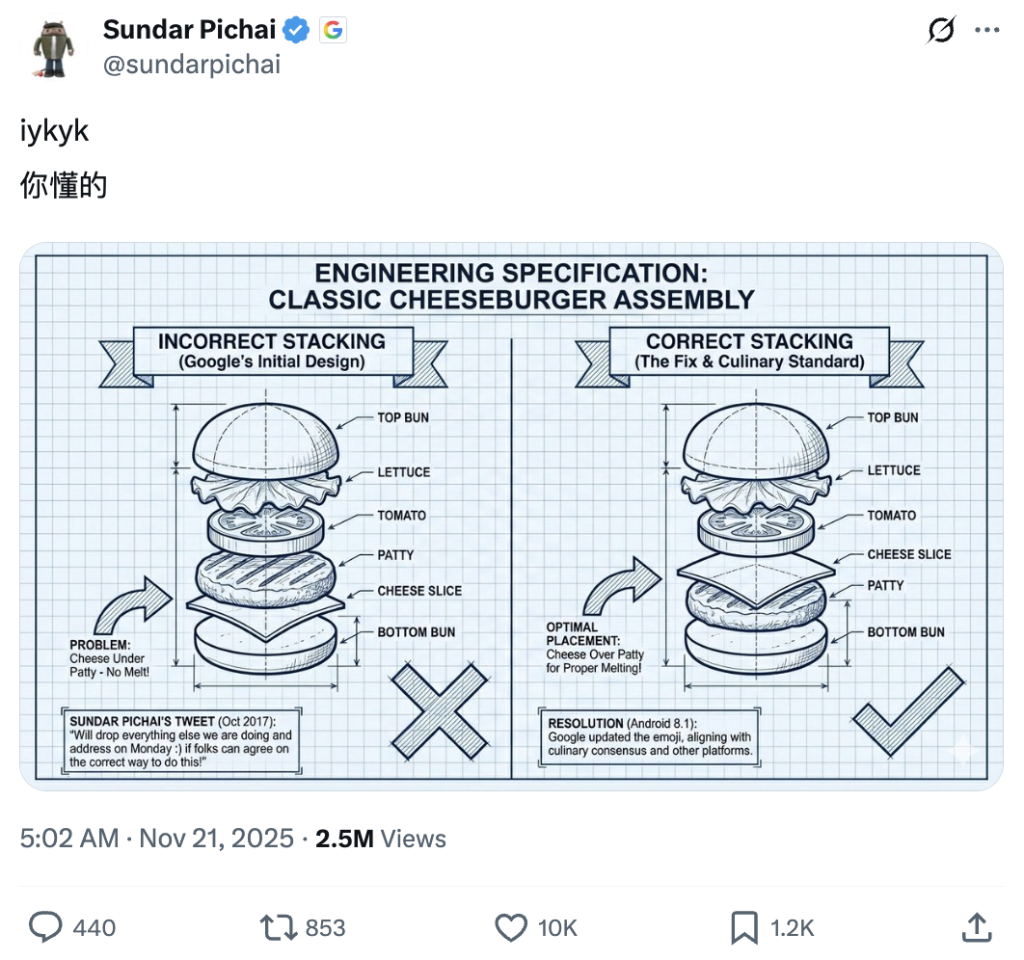The width and height of the screenshot is (1024, 960).
Task: Click the blue verified checkmark badge
Action: click(296, 30)
